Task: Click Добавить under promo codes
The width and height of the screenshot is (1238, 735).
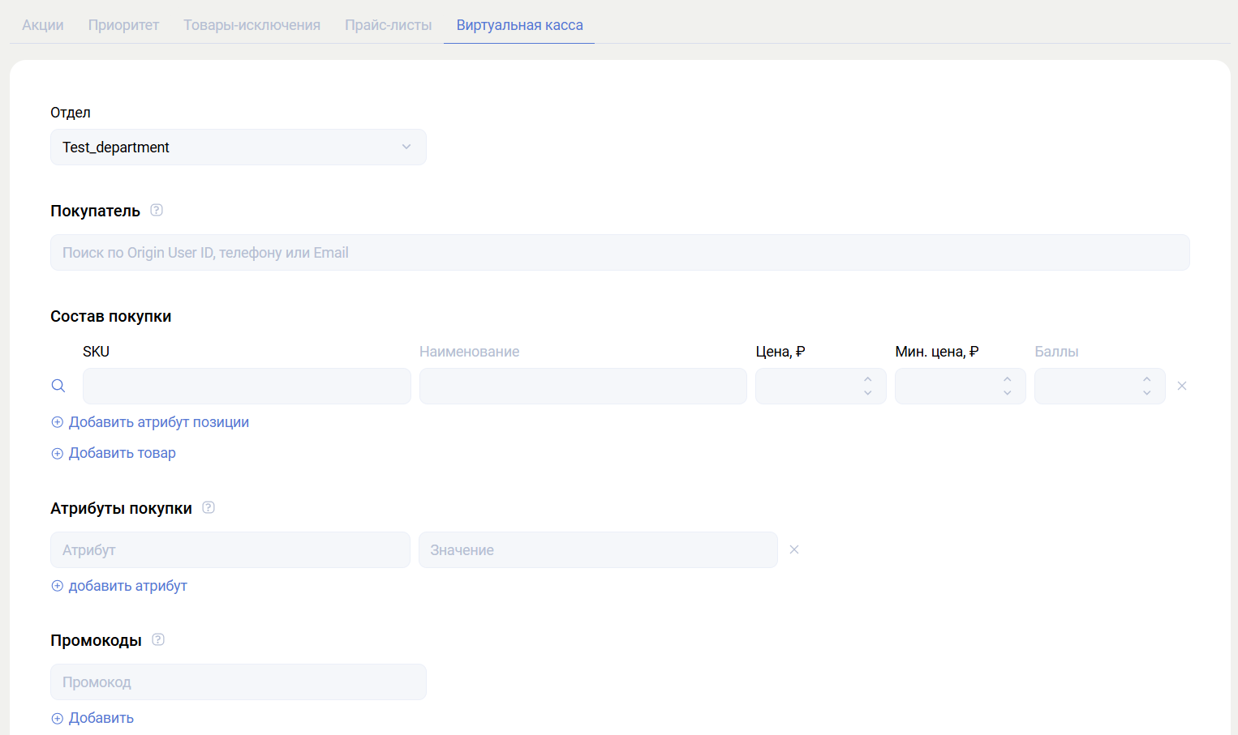Action: 101,718
